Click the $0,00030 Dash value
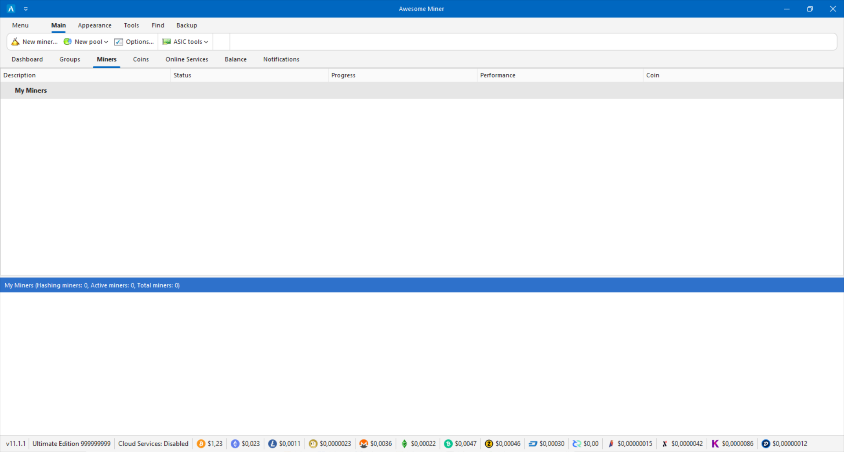Viewport: 844px width, 452px height. tap(552, 444)
